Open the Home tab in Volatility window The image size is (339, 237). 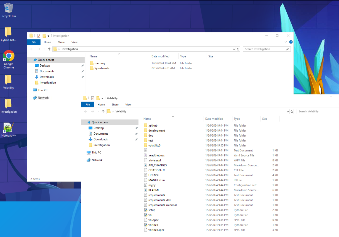101,105
